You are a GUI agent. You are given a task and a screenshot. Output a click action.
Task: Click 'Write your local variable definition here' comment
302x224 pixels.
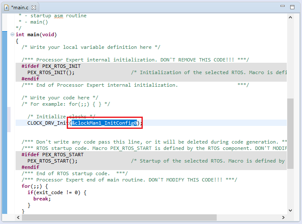tap(91, 47)
